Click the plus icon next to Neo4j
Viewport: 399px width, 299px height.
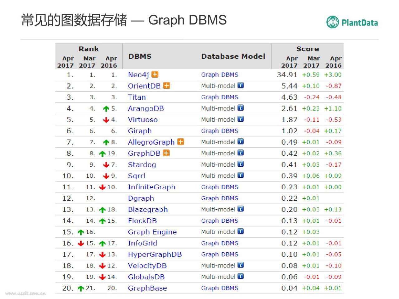[155, 74]
